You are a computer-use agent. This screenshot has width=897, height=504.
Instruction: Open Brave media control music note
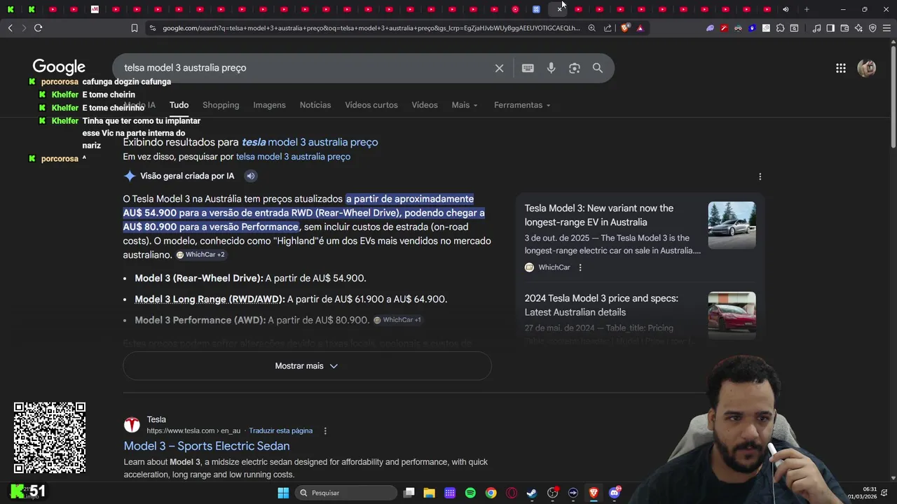click(816, 28)
